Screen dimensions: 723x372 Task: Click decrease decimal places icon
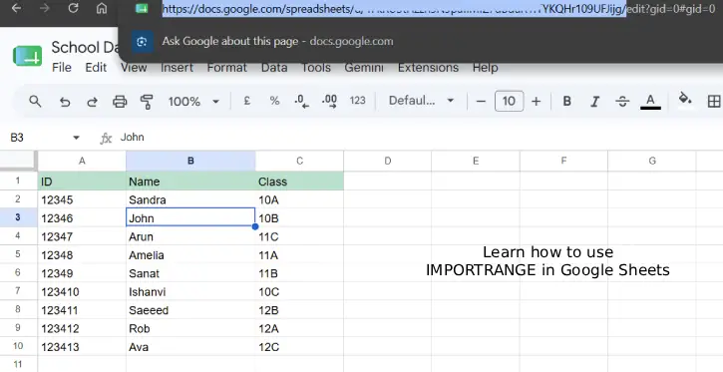pos(301,101)
